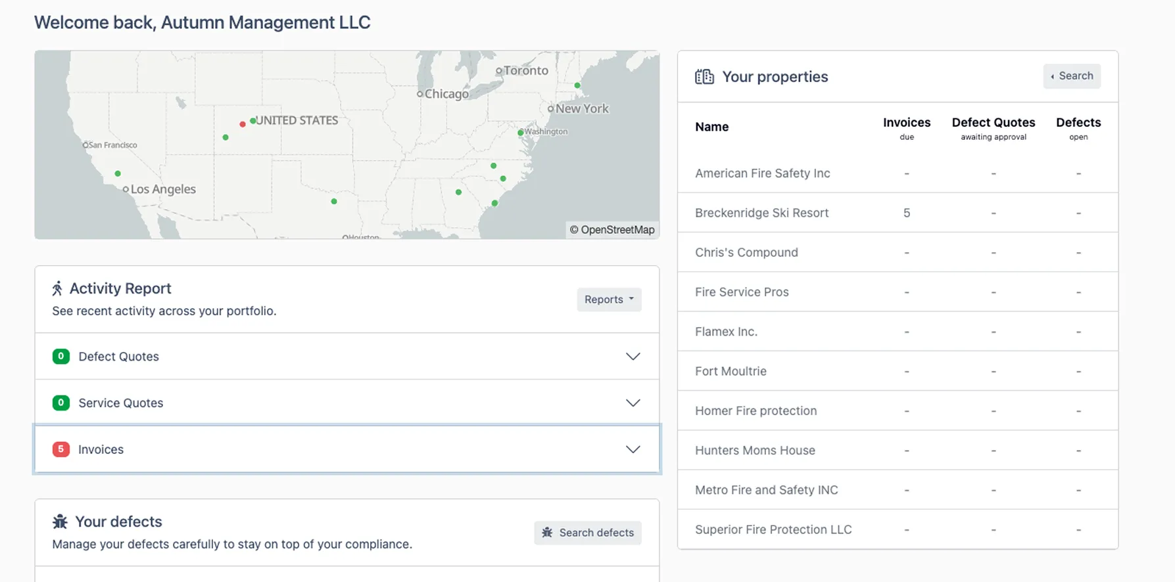
Task: Click the Chicago label on the map
Action: pyautogui.click(x=446, y=94)
